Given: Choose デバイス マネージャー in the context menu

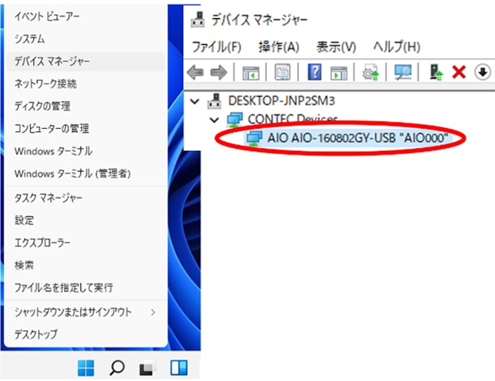Looking at the screenshot, I should (x=85, y=62).
